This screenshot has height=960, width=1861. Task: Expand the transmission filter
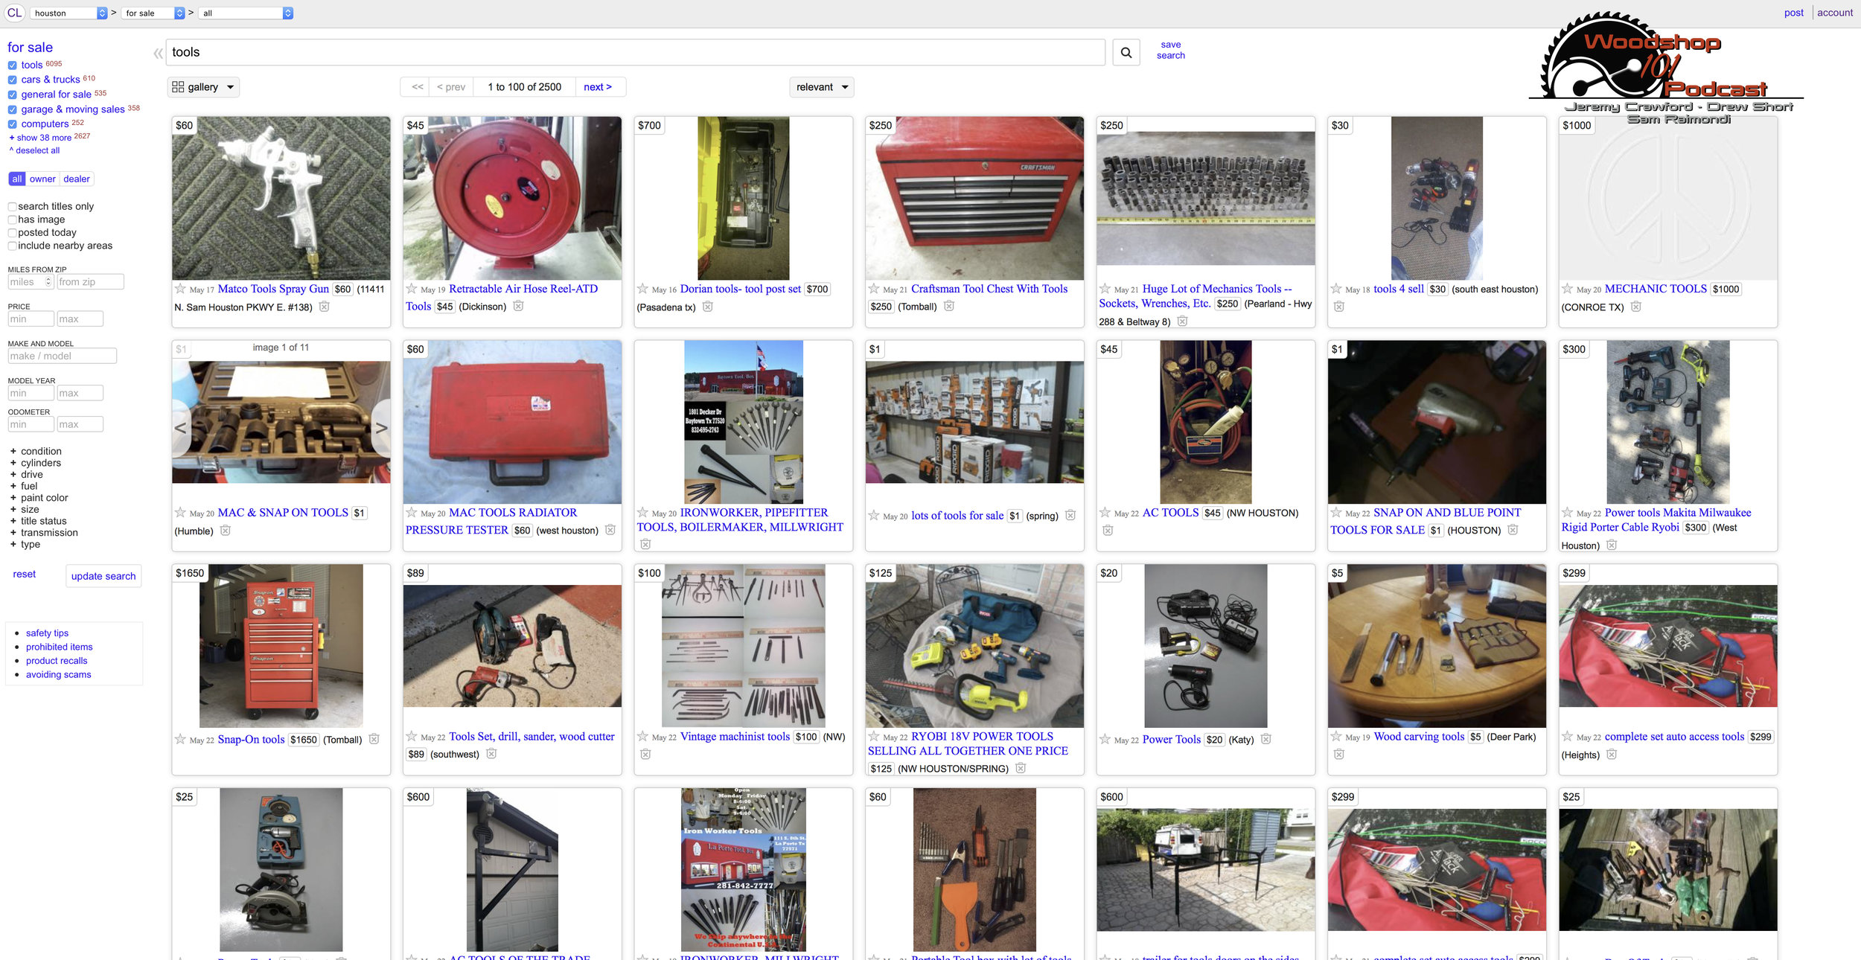point(43,533)
